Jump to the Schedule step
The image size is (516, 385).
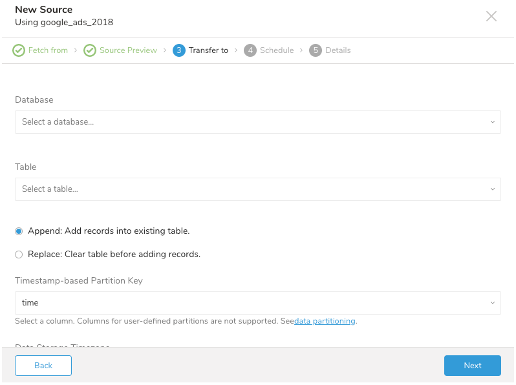tap(277, 50)
